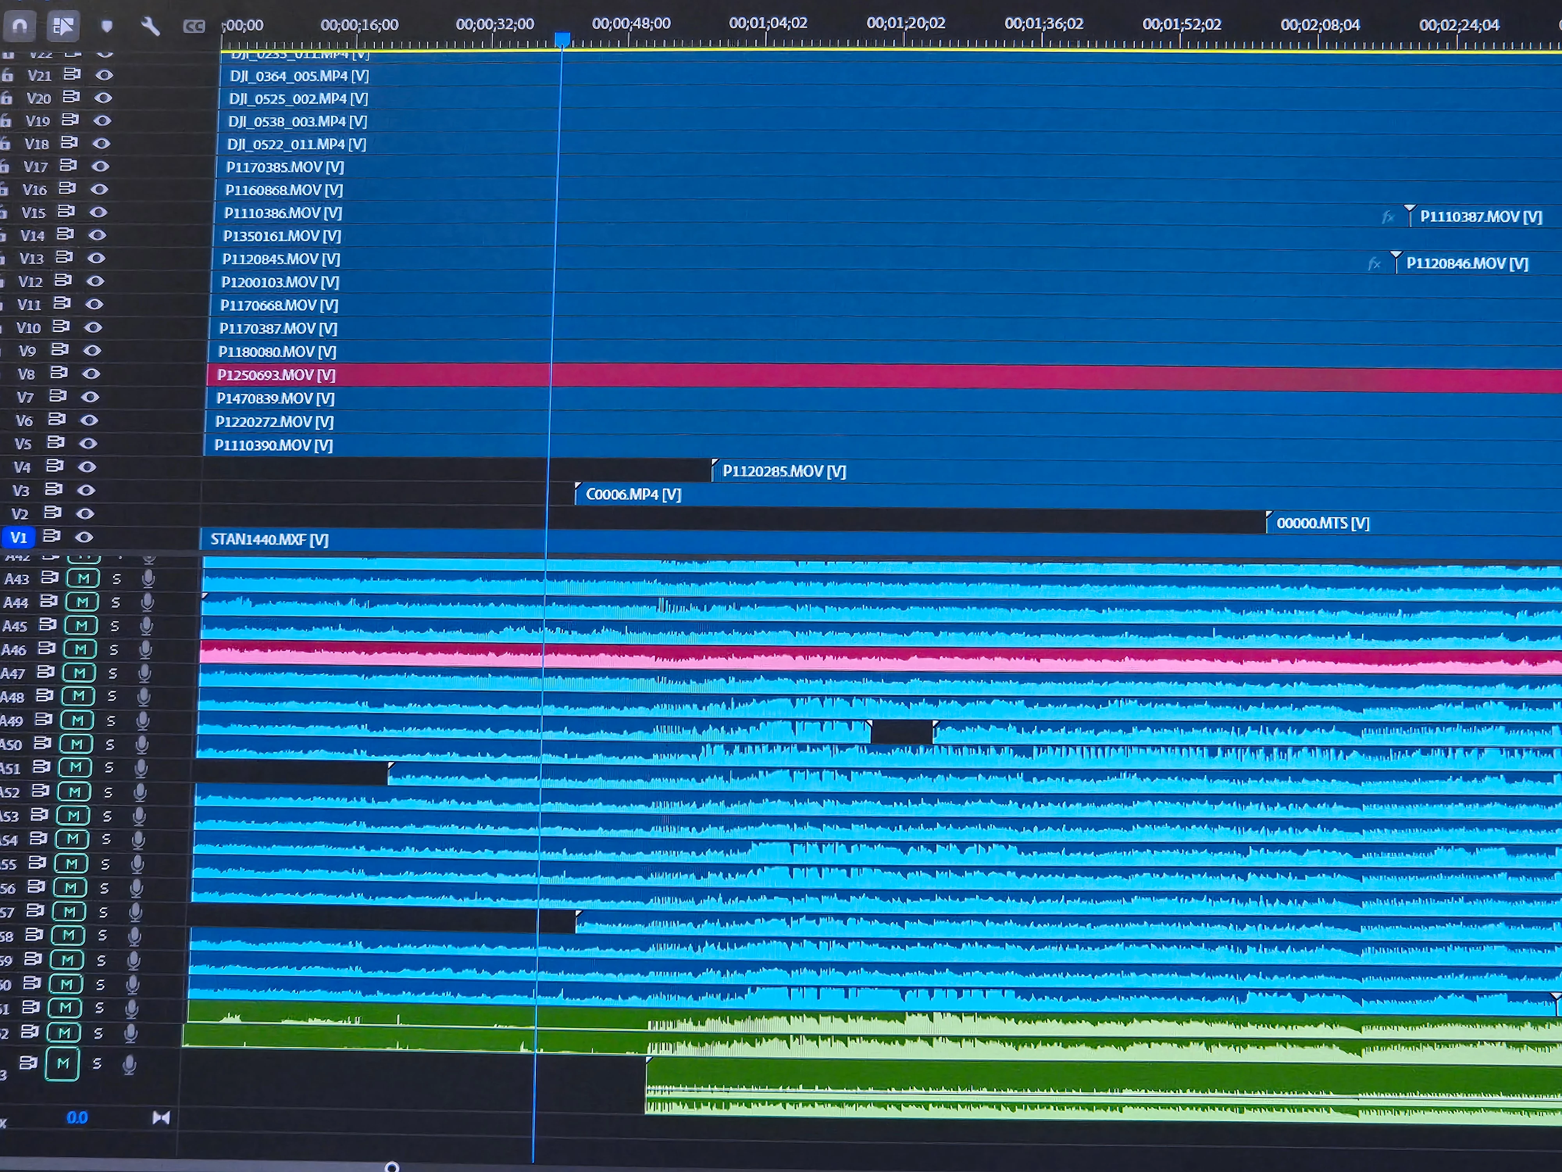Click the CC caption track options
The width and height of the screenshot is (1562, 1172).
193,27
